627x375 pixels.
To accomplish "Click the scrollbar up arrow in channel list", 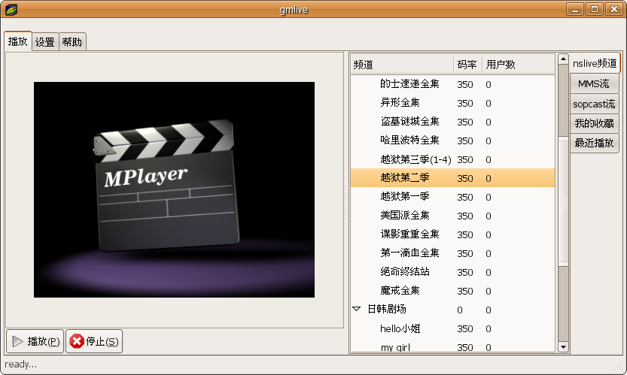I will pyautogui.click(x=563, y=59).
